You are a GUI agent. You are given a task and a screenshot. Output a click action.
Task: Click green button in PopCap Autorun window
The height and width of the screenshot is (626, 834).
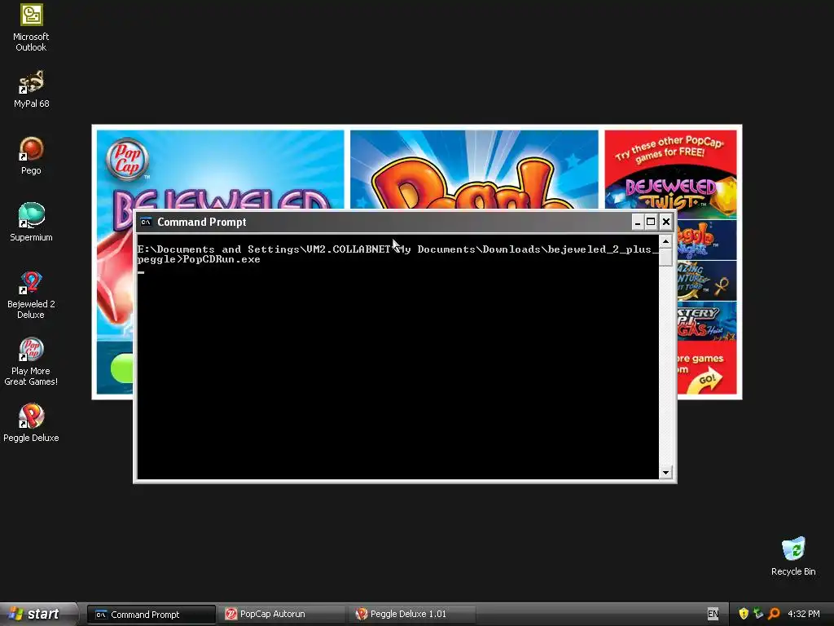[122, 368]
